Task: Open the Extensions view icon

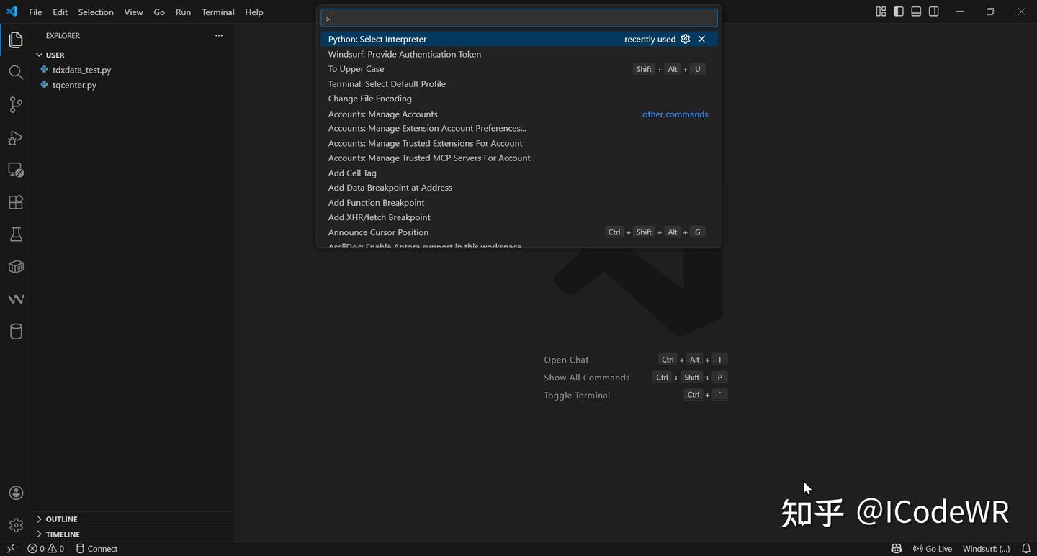Action: (x=16, y=202)
